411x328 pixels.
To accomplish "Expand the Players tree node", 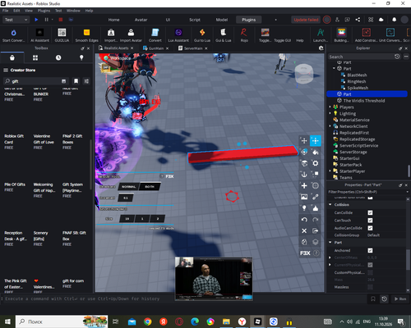I will (x=330, y=107).
